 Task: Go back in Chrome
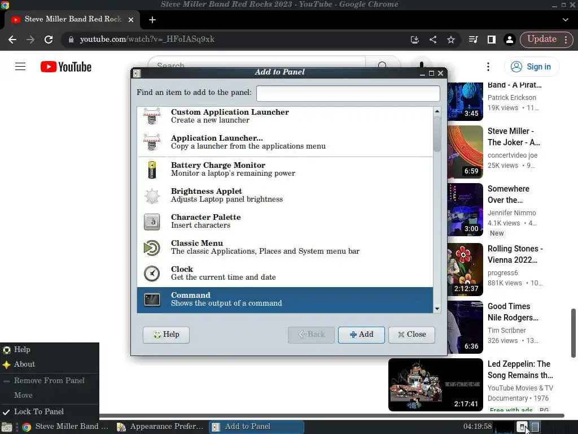coord(12,40)
